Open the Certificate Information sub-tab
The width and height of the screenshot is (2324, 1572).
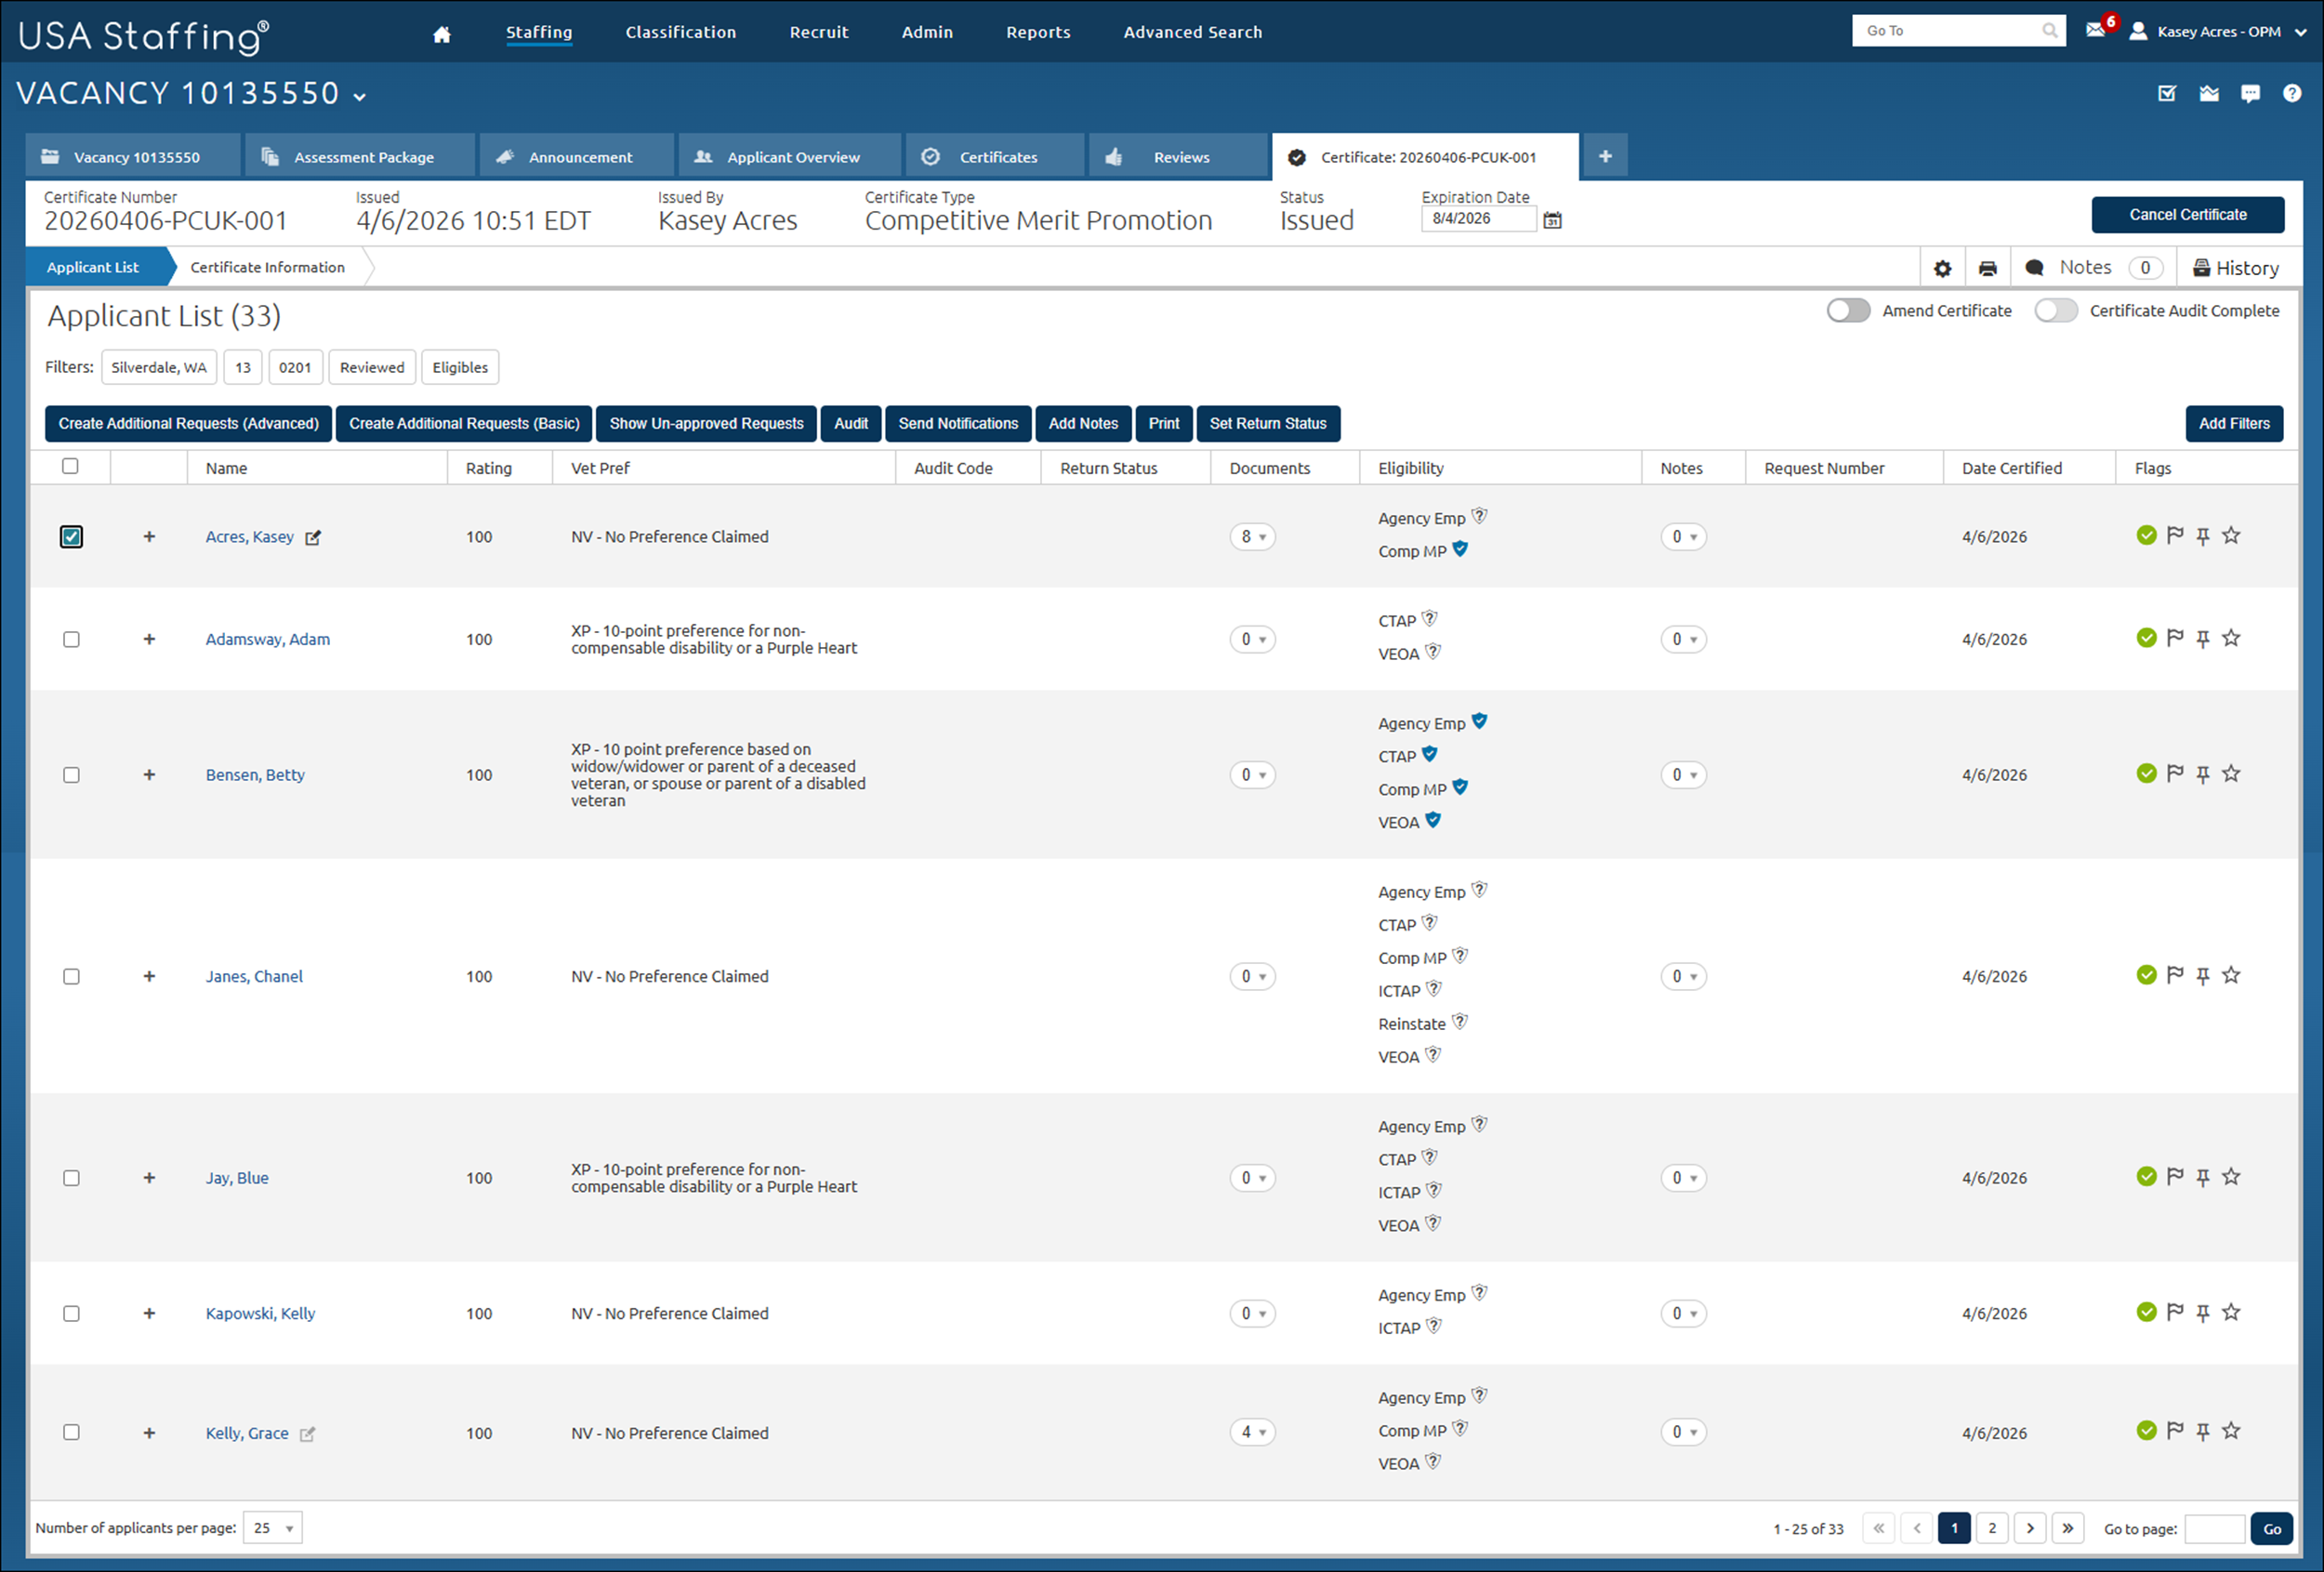[x=267, y=267]
